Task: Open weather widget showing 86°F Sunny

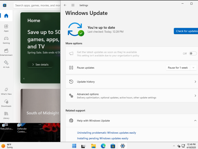Action: point(7,146)
